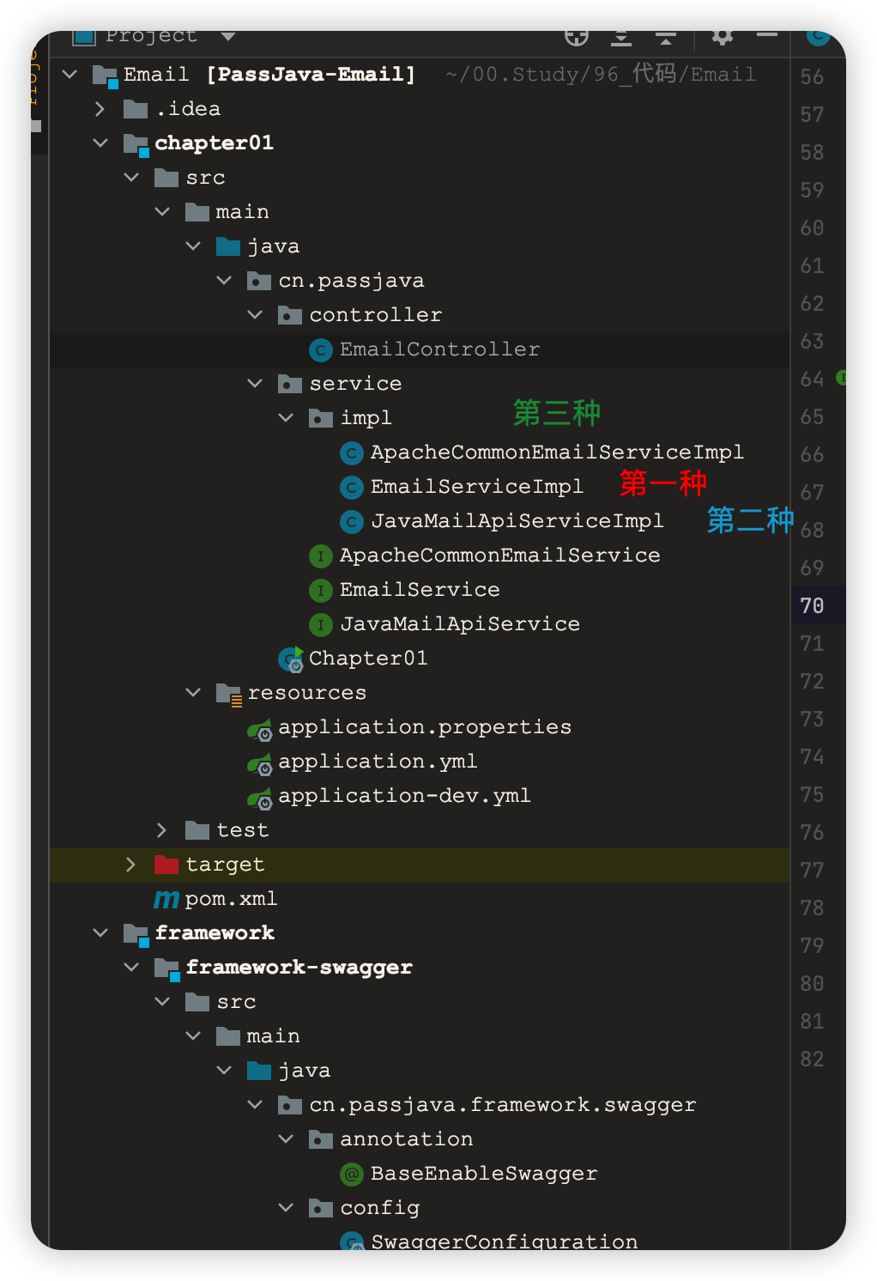Viewport: 877px width, 1281px height.
Task: Click the interface icon beside EmailService
Action: coord(319,590)
